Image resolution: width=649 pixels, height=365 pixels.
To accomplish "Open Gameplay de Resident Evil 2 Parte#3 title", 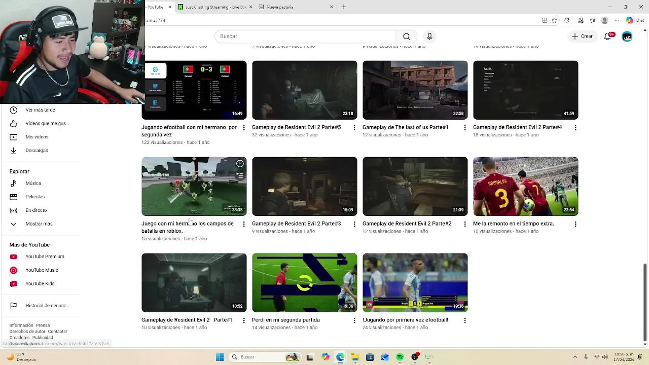I will click(296, 224).
